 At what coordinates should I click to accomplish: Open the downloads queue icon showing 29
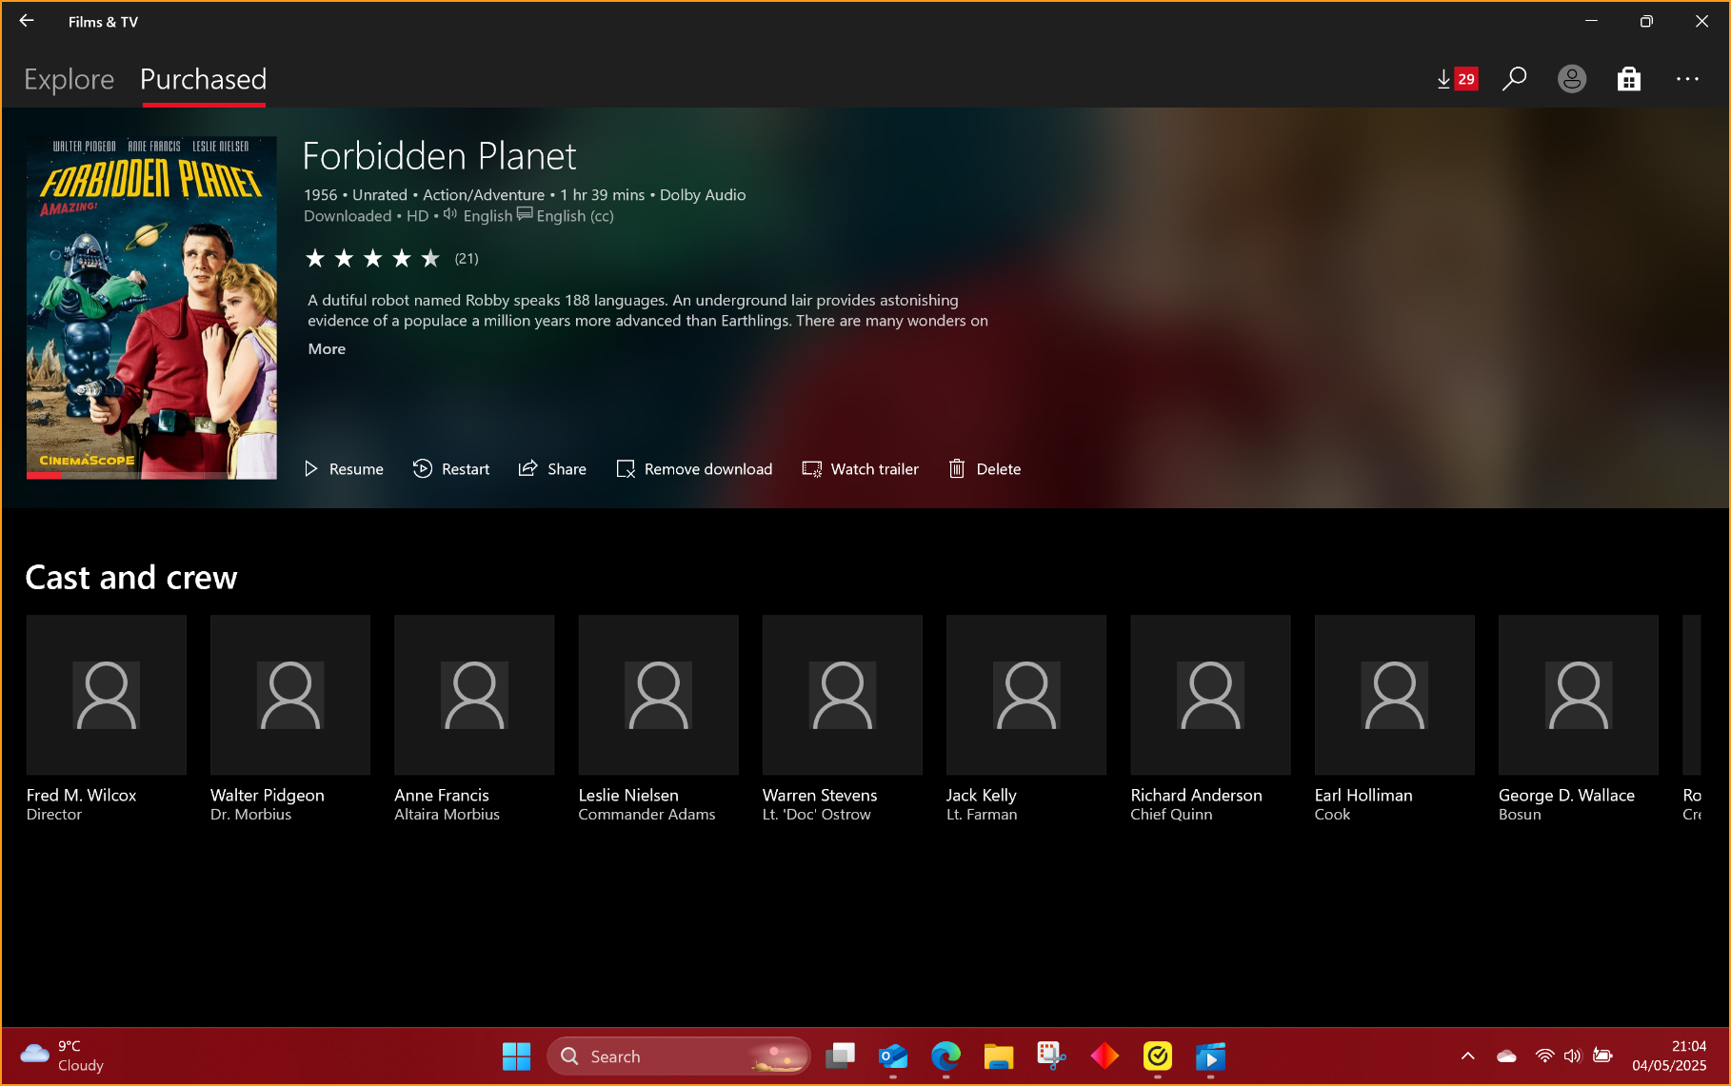[x=1456, y=79]
